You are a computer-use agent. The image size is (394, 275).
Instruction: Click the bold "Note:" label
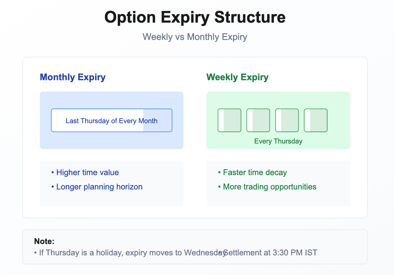[x=44, y=241]
